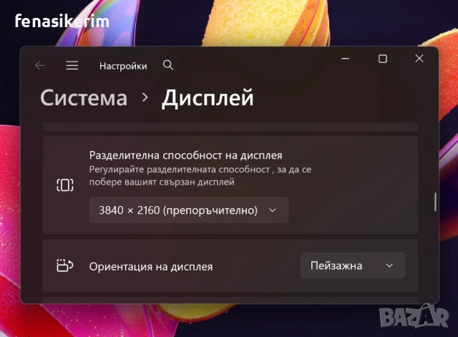This screenshot has width=458, height=337.
Task: Click the 'Регулирайте разделителната способност' description text
Action: click(200, 175)
